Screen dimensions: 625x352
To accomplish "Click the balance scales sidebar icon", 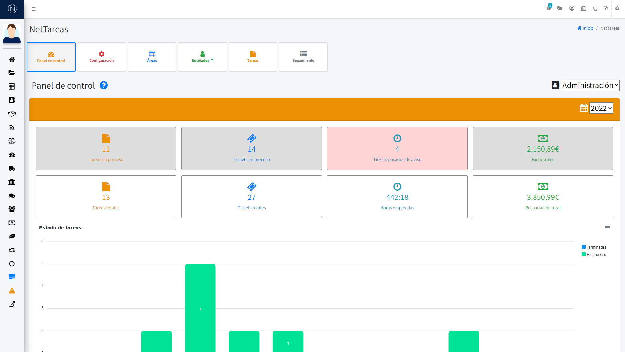I will point(12,141).
